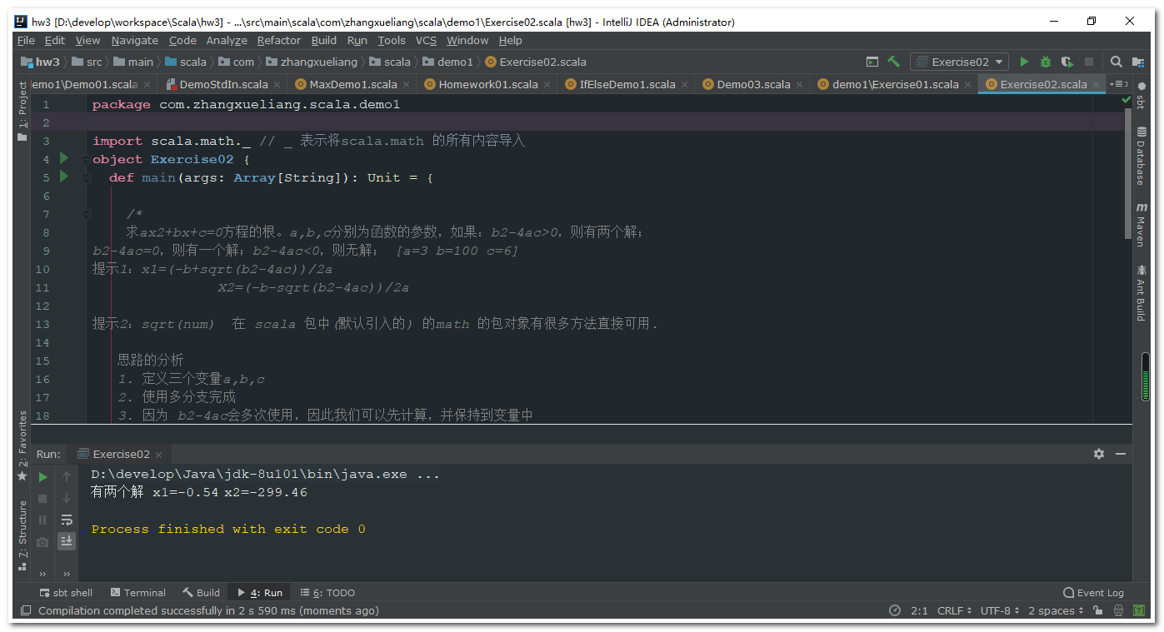Click run gutter icon beside def main
Image resolution: width=1164 pixels, height=632 pixels.
[x=64, y=177]
